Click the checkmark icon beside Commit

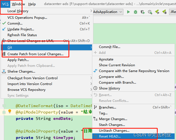pyautogui.click(x=4, y=23)
